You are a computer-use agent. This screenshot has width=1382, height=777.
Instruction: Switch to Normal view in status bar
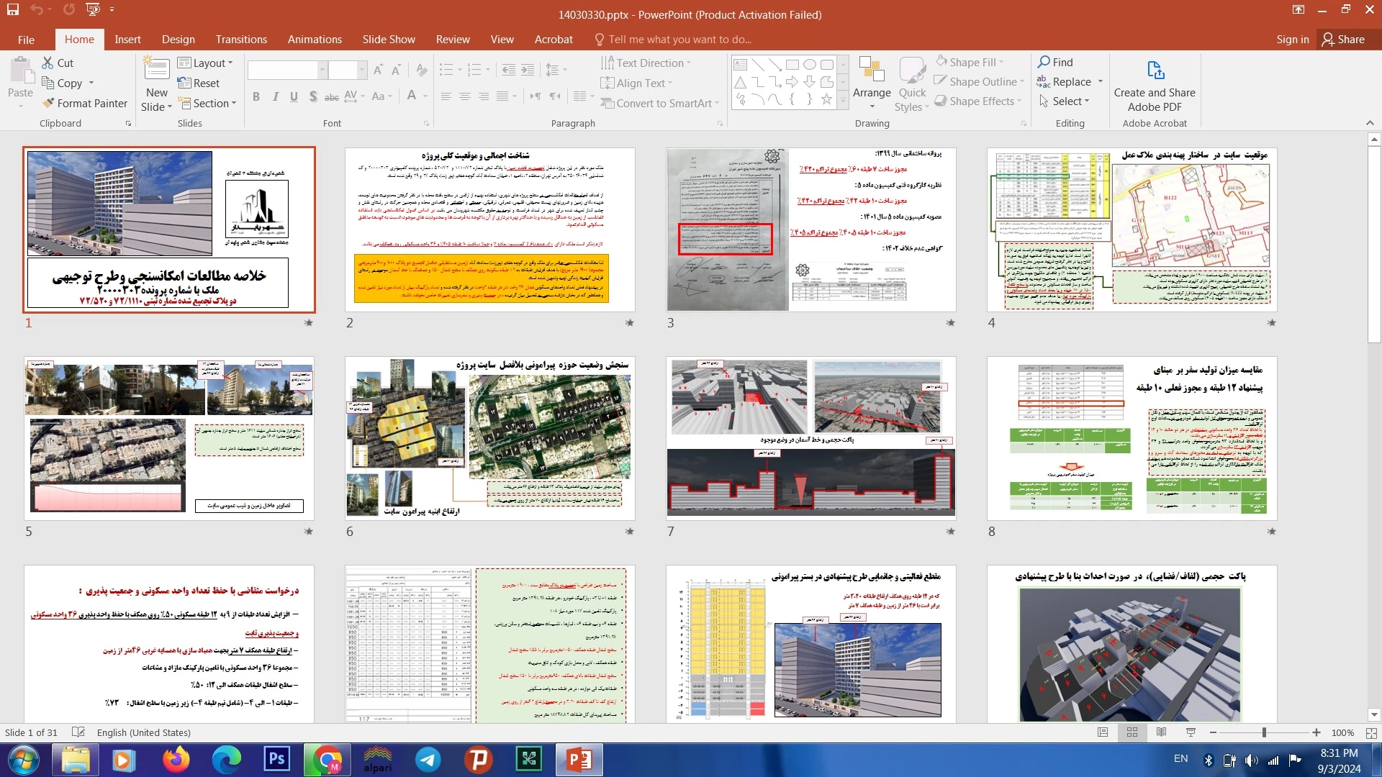point(1103,732)
